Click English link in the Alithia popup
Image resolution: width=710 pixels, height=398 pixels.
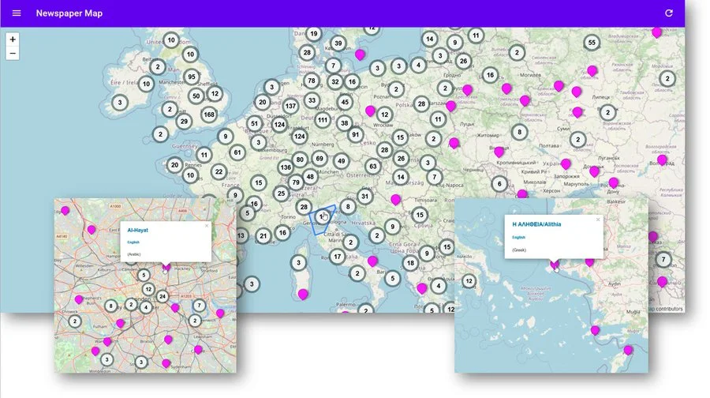pyautogui.click(x=518, y=237)
